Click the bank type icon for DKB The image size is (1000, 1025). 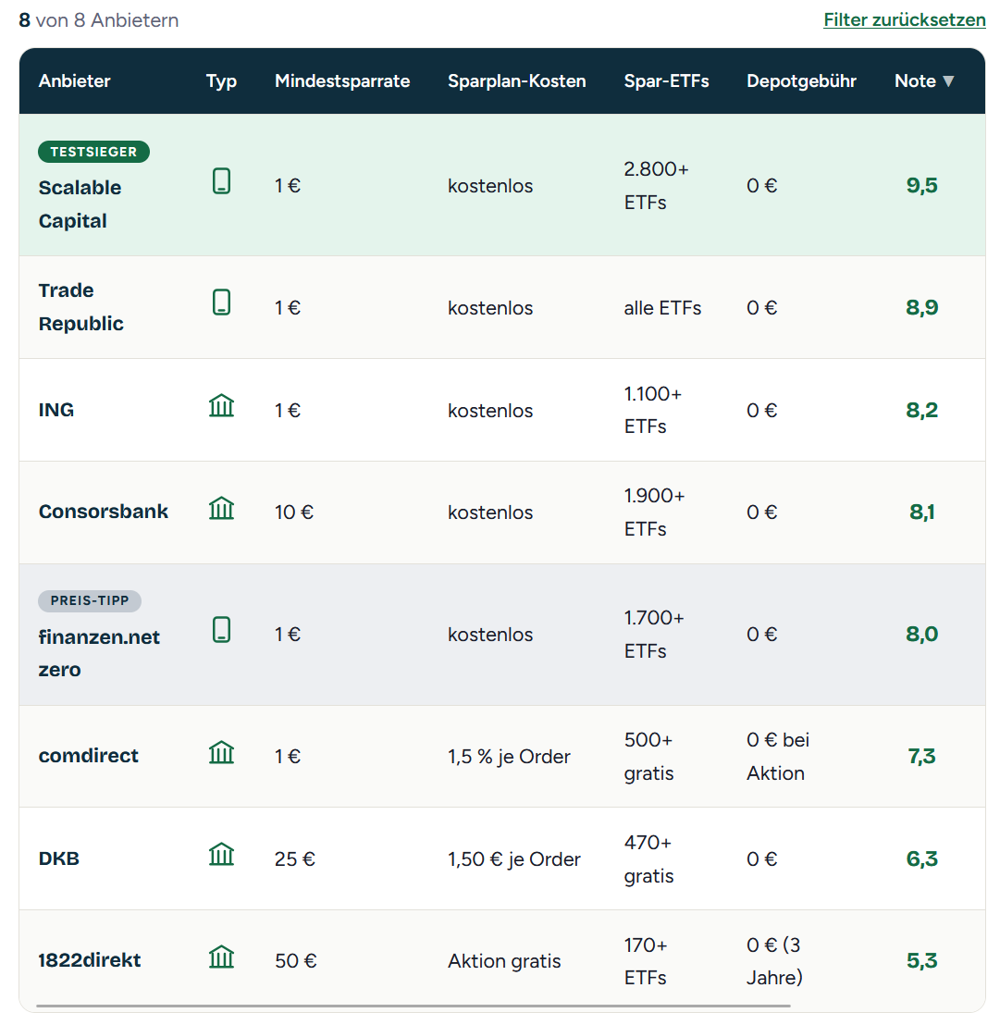[222, 854]
